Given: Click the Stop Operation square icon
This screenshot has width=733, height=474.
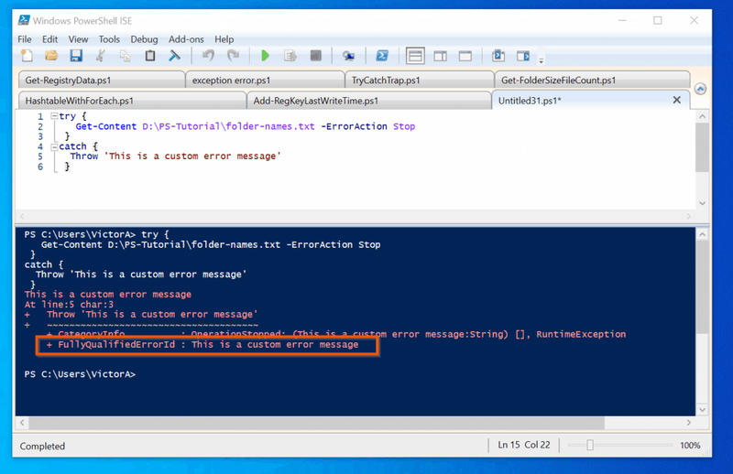Looking at the screenshot, I should pyautogui.click(x=315, y=56).
